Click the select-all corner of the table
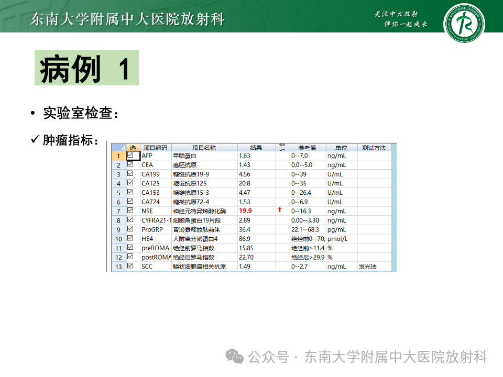 click(119, 148)
